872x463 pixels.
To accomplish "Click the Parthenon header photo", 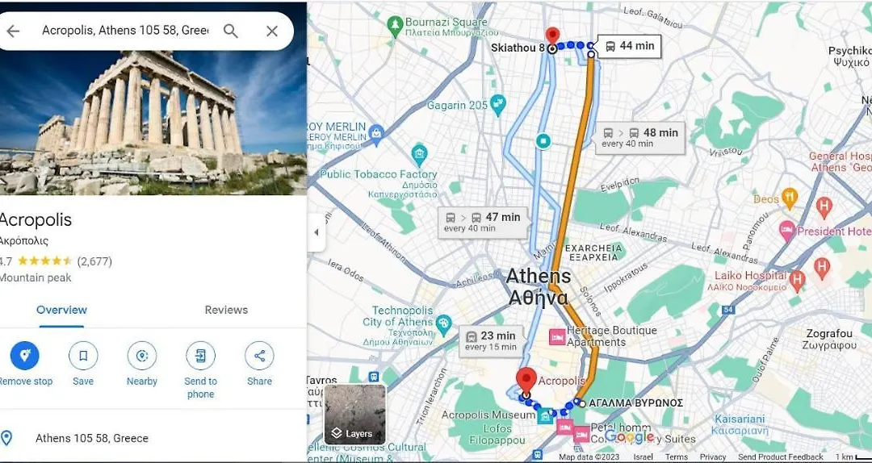I will tap(153, 123).
